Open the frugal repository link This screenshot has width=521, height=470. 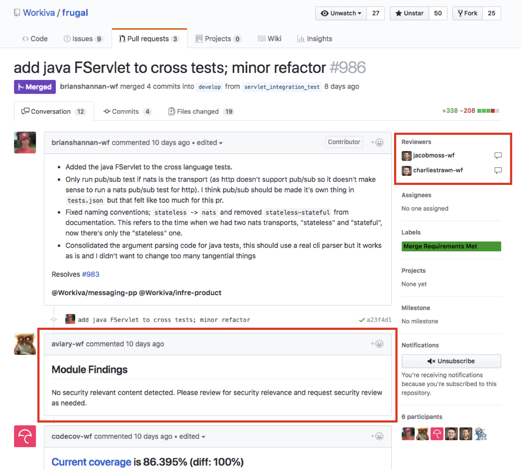pyautogui.click(x=75, y=13)
